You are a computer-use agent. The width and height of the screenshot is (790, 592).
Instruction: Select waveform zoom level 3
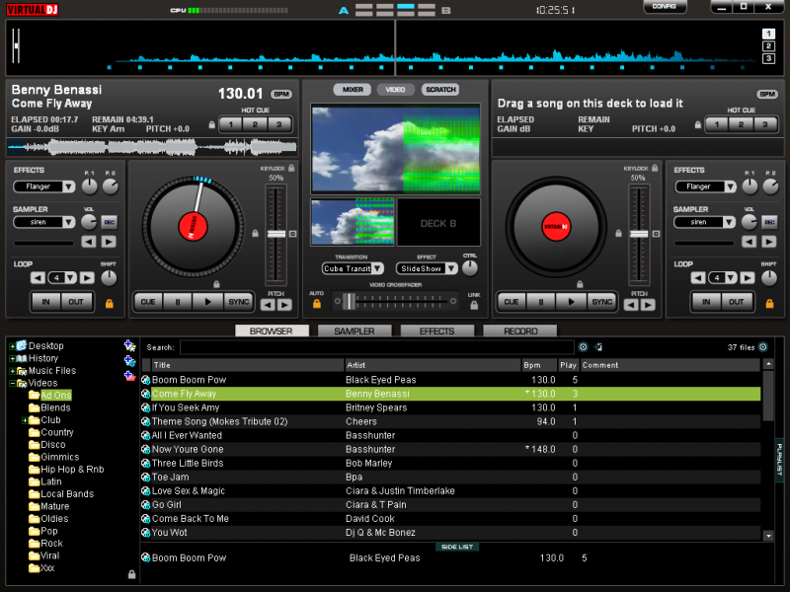(768, 58)
